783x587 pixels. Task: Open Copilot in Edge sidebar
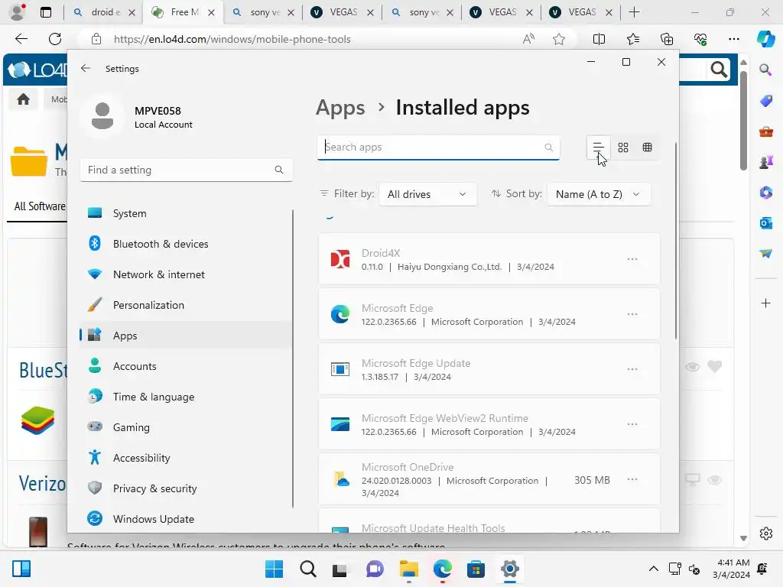(x=766, y=38)
